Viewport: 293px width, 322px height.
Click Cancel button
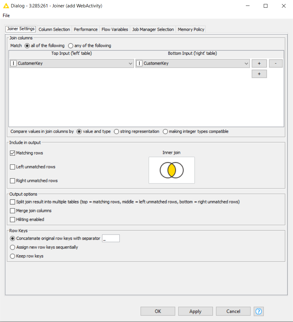coord(233,311)
